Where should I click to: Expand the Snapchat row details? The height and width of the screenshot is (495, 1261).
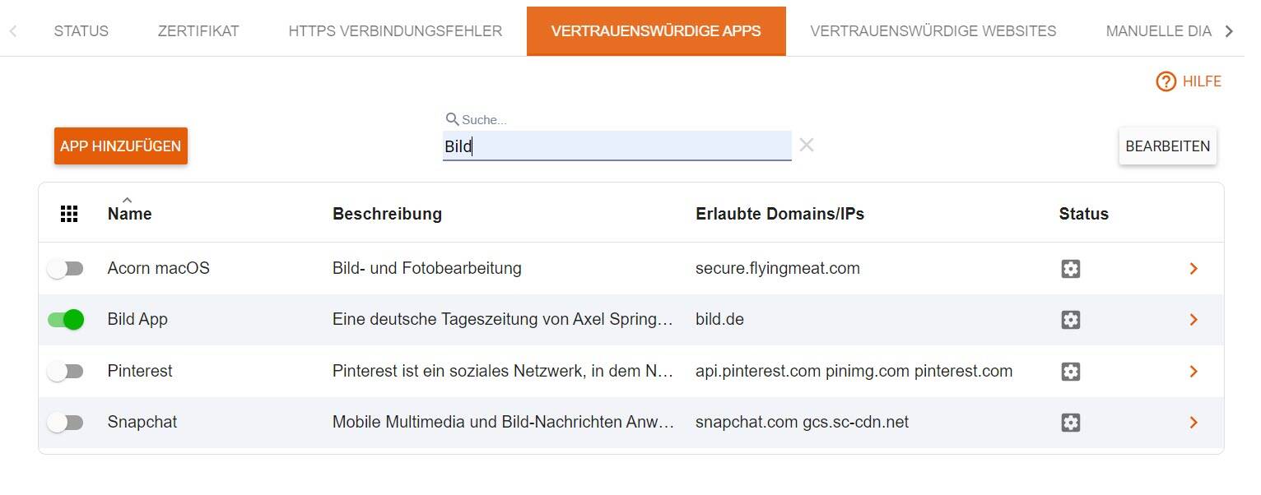[1194, 423]
